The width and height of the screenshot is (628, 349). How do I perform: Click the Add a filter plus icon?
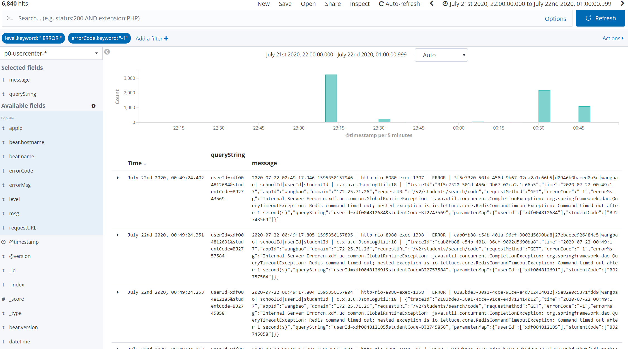[x=166, y=39]
